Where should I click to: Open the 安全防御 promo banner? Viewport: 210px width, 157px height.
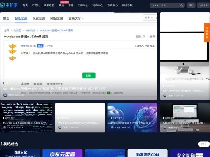[190, 153]
